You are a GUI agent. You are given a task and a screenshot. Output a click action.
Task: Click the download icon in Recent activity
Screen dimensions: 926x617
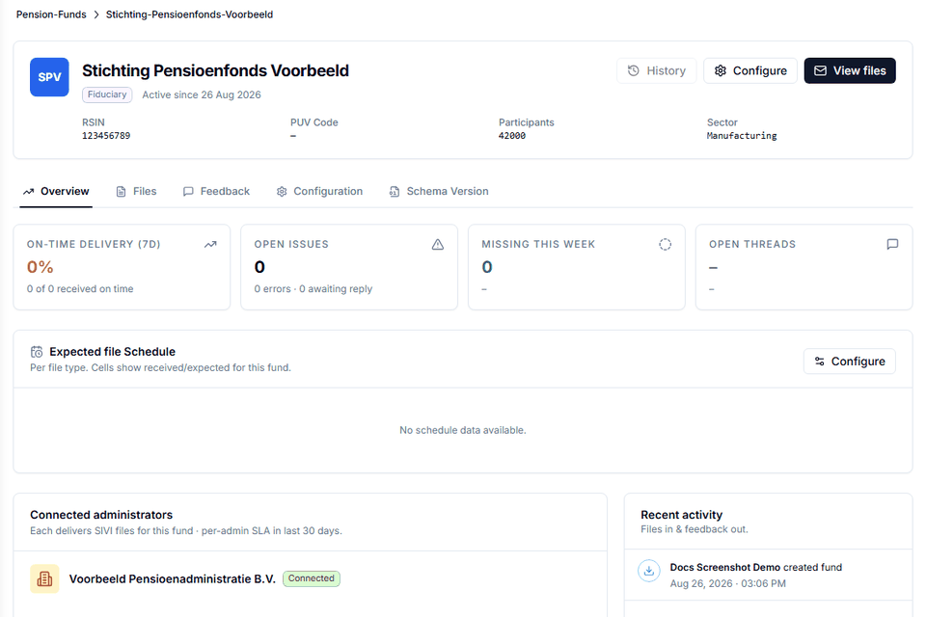pyautogui.click(x=649, y=571)
